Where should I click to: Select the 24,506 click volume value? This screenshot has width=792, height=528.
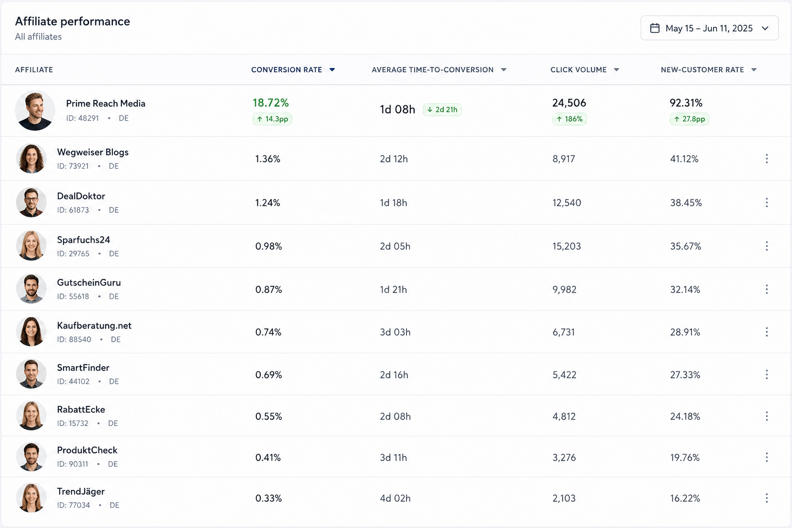pos(569,103)
